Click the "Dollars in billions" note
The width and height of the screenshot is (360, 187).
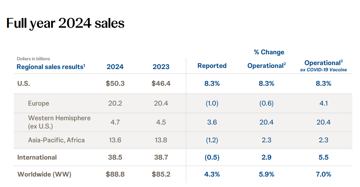[33, 59]
